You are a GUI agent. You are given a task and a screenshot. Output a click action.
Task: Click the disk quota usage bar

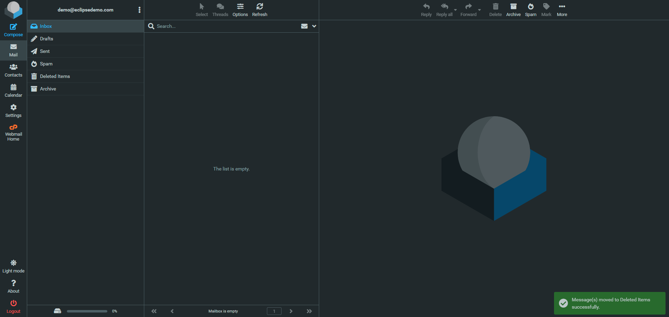(x=87, y=311)
